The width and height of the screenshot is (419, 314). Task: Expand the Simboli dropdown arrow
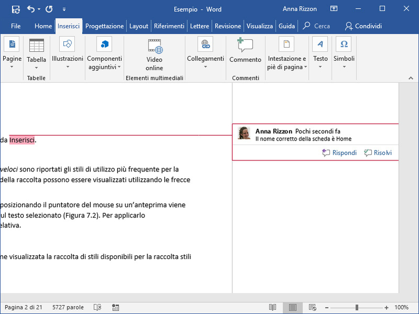click(x=344, y=67)
